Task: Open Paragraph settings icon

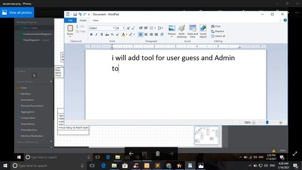Action: click(x=162, y=34)
